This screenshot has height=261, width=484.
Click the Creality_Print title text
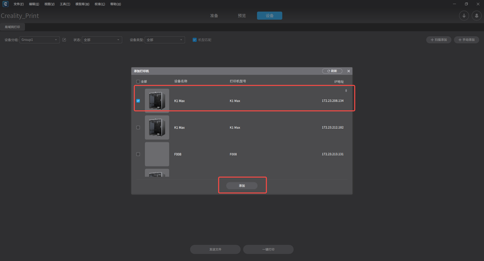[x=20, y=16]
